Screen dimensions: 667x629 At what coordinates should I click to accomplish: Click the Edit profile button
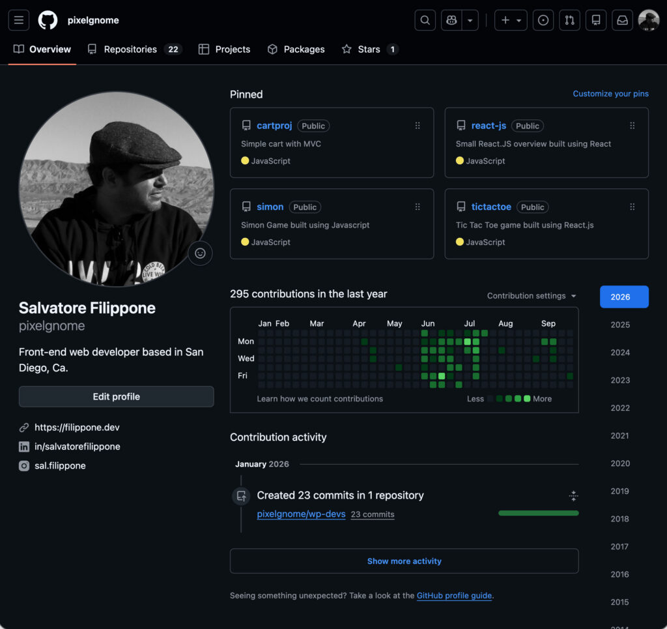[116, 396]
